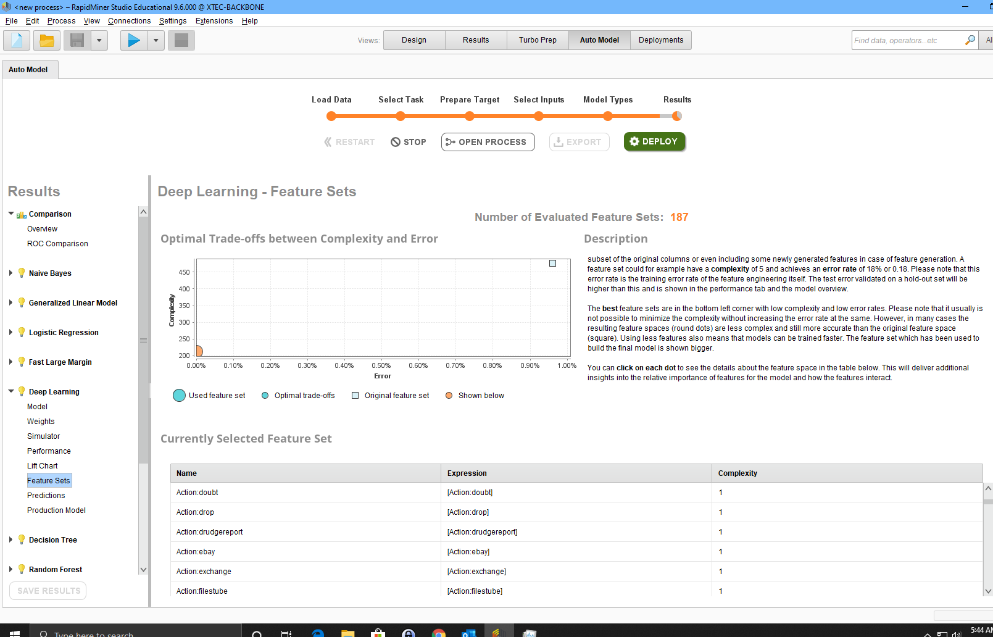
Task: Go to the Model Types step marker
Action: [608, 116]
